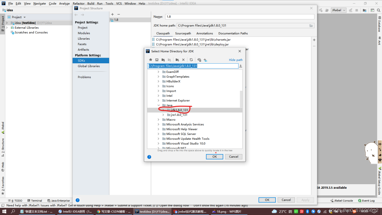Open the JRebel run configuration dropdown
The width and height of the screenshot is (382, 215).
(x=338, y=10)
